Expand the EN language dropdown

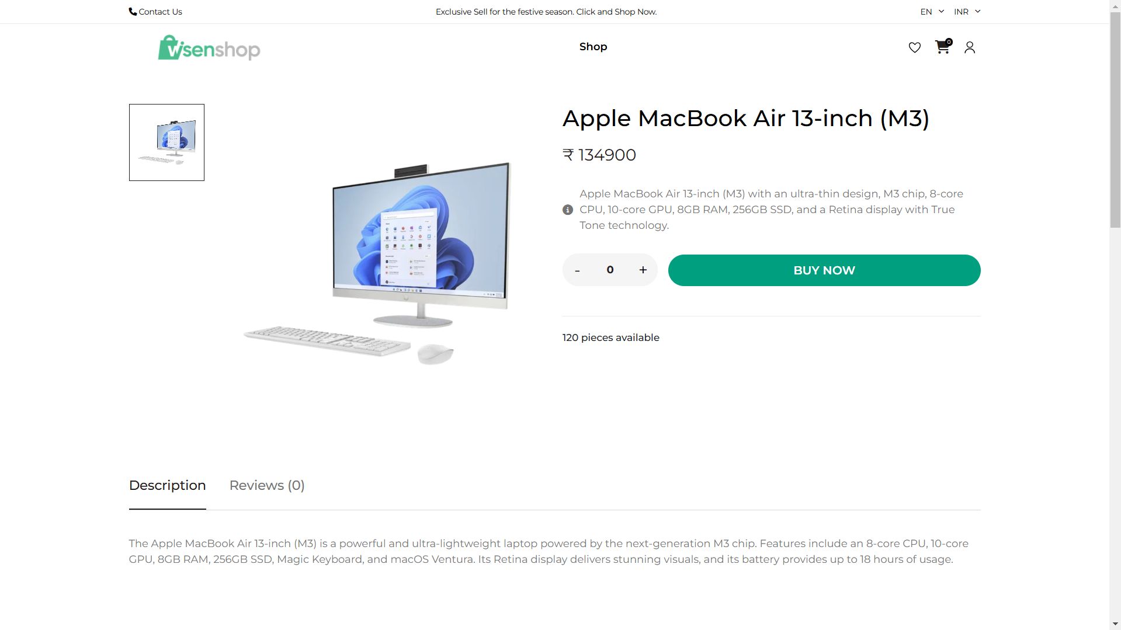(x=932, y=12)
